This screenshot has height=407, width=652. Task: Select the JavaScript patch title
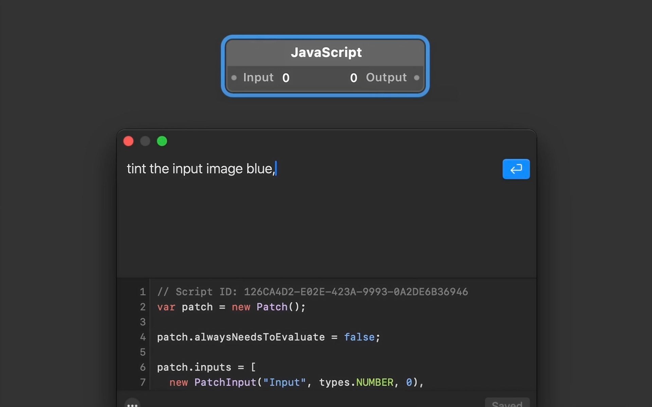pos(326,53)
